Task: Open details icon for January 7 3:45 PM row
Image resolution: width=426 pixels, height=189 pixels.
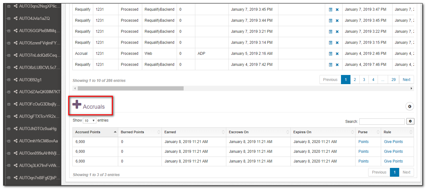Action: (331, 9)
